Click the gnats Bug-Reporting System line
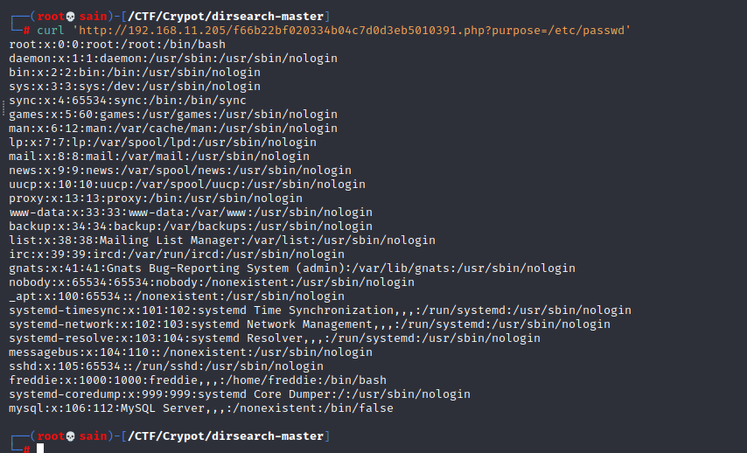The image size is (747, 453). click(292, 268)
